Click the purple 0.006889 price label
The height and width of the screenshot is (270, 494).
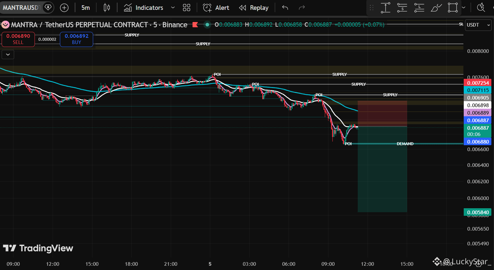click(478, 113)
